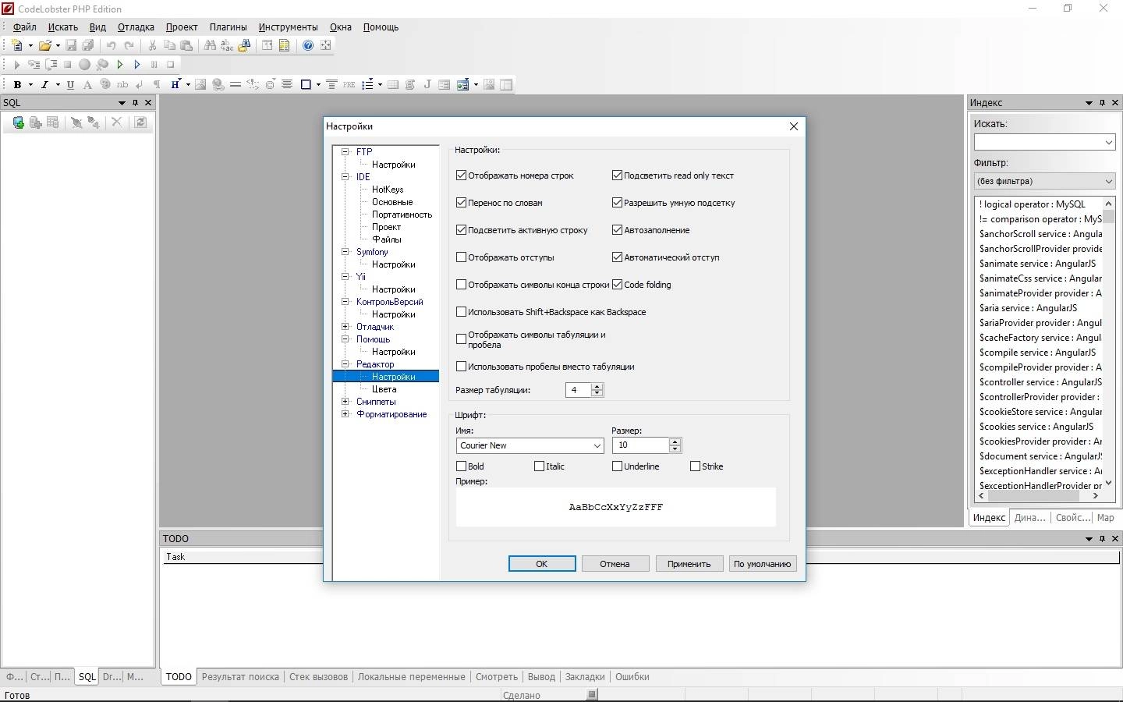Expand the Отладчик tree node
This screenshot has width=1123, height=702.
(345, 327)
